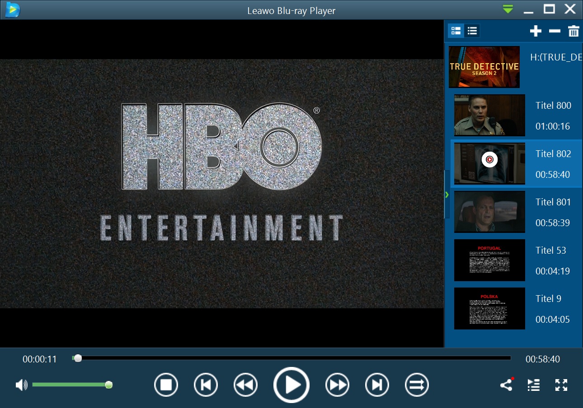
Task: Open the share icon
Action: (x=507, y=385)
